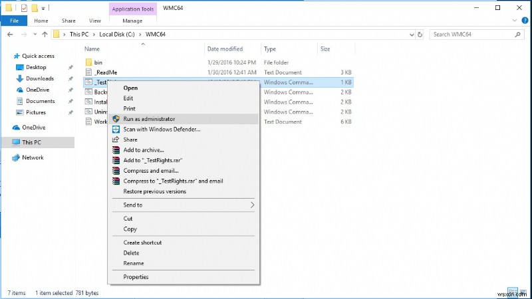Click the bin folder name

pyautogui.click(x=98, y=62)
